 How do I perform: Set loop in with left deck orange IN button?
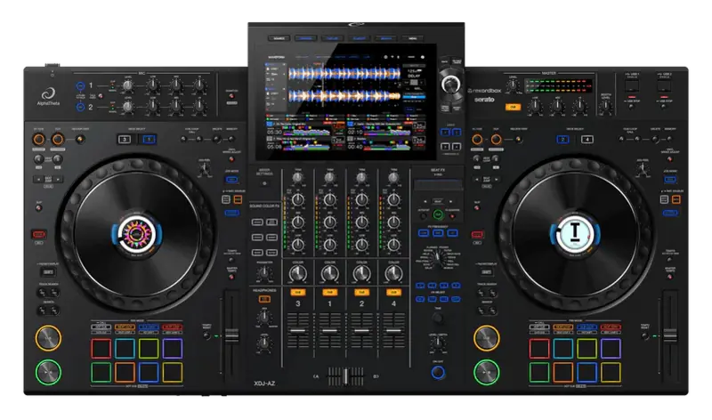(39, 140)
